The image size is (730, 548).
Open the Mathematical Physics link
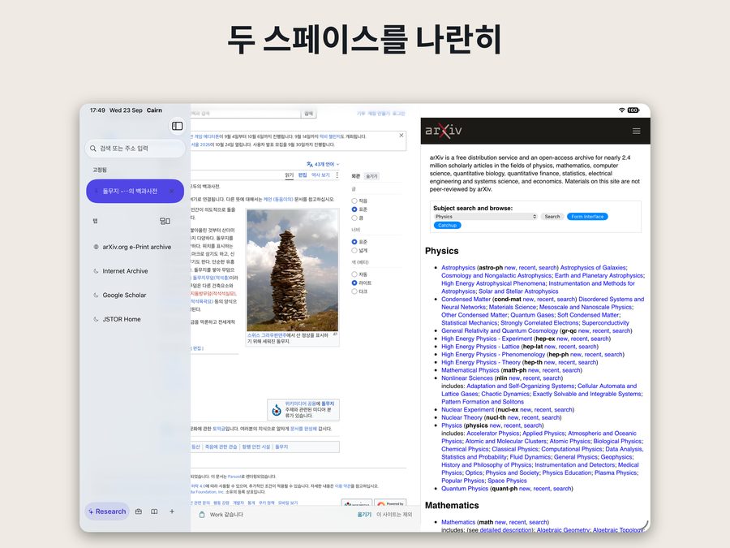click(x=470, y=370)
